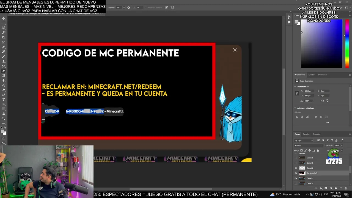Image resolution: width=352 pixels, height=198 pixels.
Task: Lock all layer attributes padlock
Action: point(318,150)
